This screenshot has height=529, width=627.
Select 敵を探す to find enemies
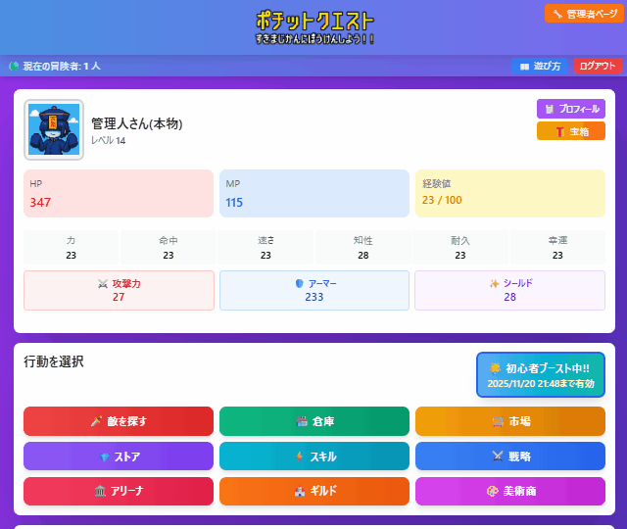119,421
